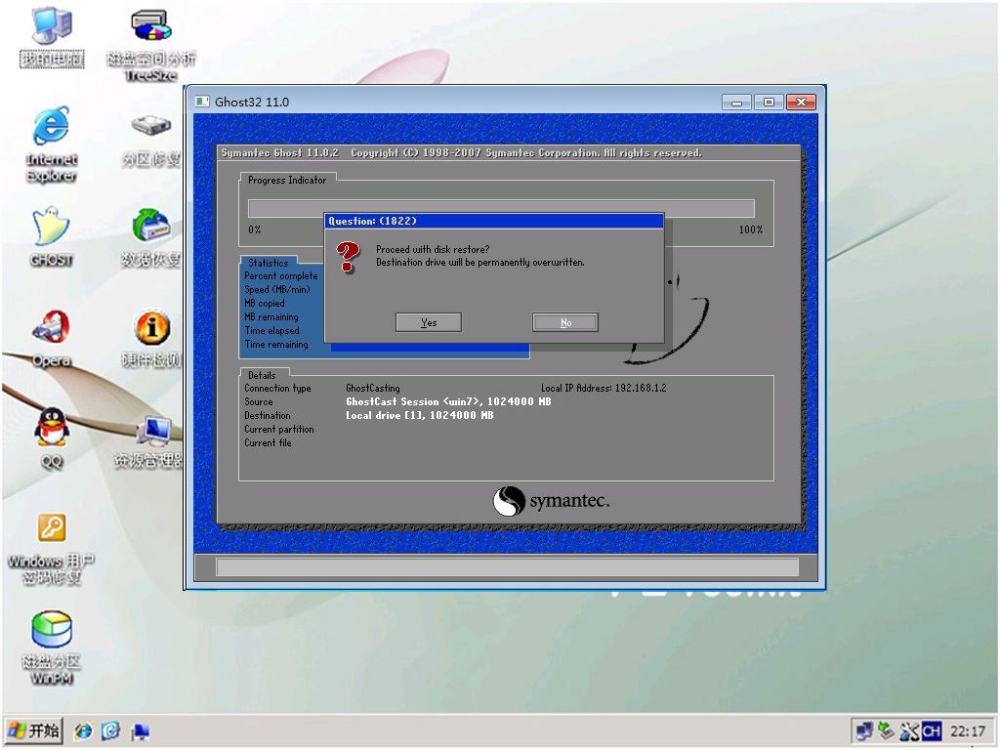Click the 'Current partition' details label
Screen dimensions: 1000x750
click(x=278, y=430)
